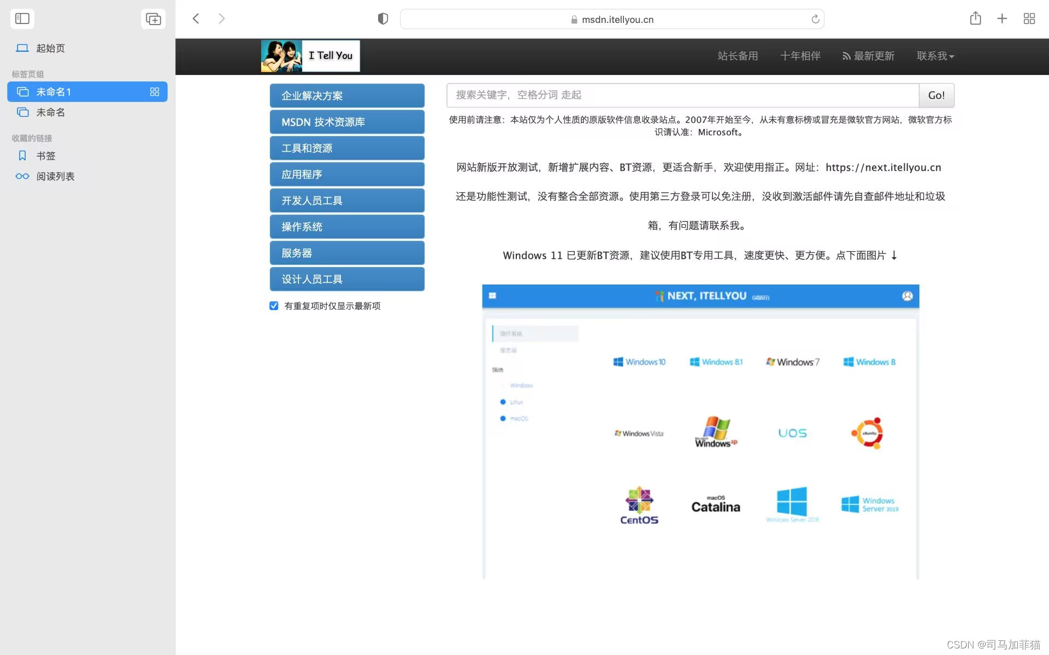Open the 最新更新 nav item

868,56
